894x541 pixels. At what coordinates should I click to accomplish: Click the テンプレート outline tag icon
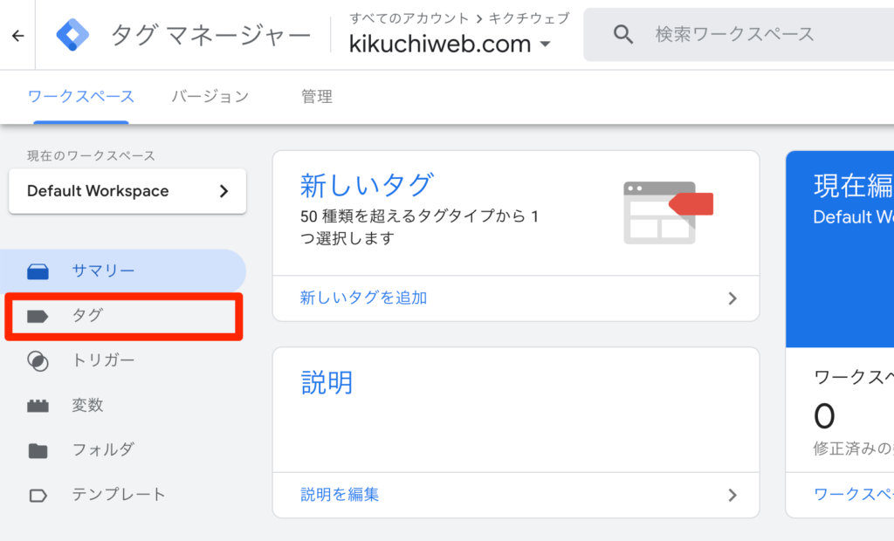38,496
